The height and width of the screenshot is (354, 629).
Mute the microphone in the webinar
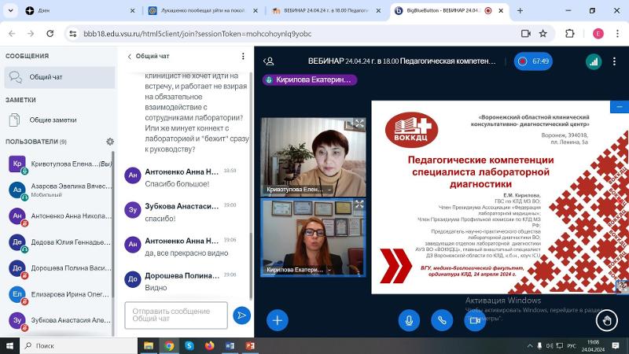pyautogui.click(x=408, y=320)
